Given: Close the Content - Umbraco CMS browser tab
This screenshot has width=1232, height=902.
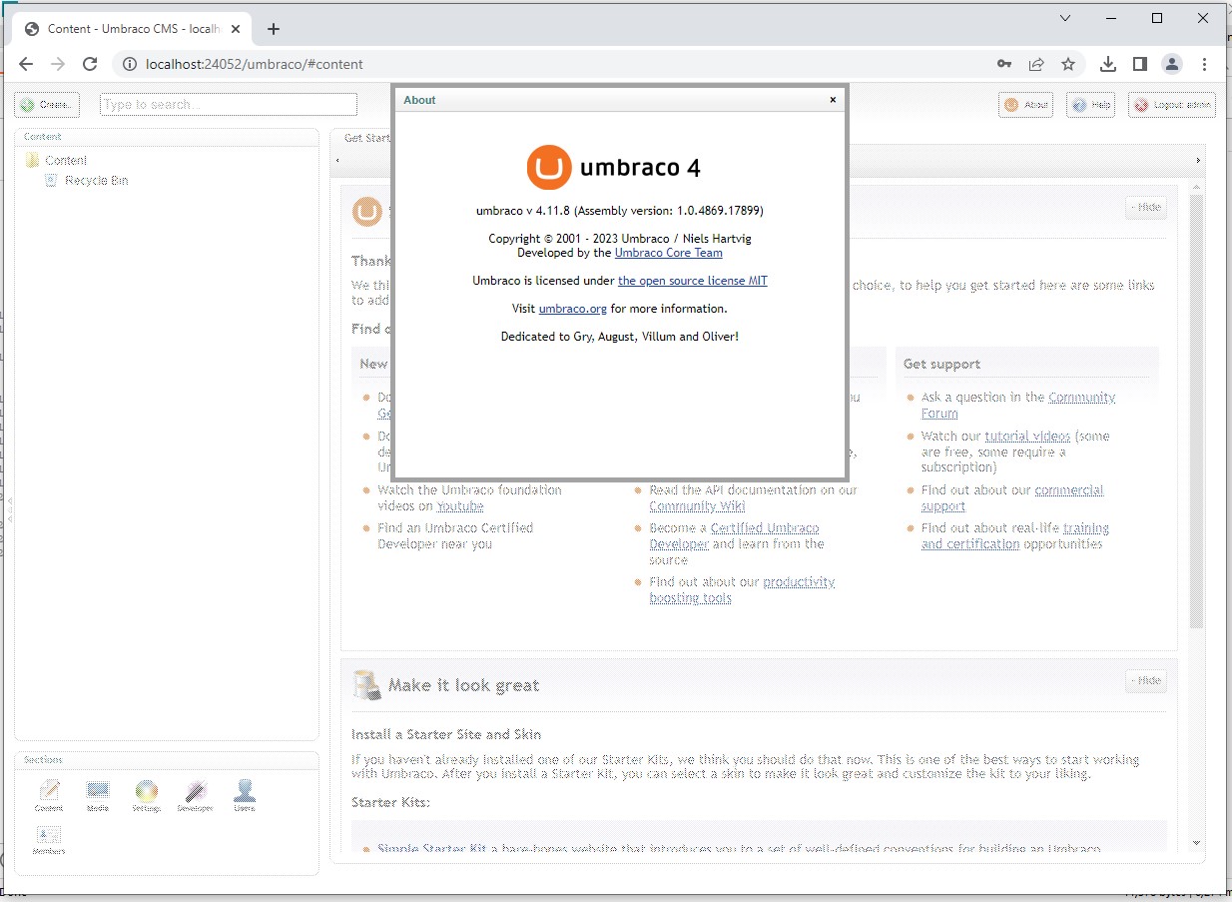Looking at the screenshot, I should click(235, 29).
